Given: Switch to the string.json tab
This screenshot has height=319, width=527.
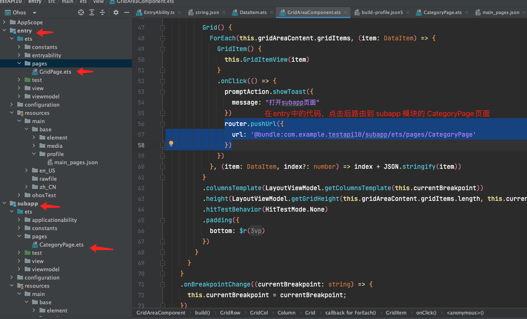Looking at the screenshot, I should (x=207, y=12).
